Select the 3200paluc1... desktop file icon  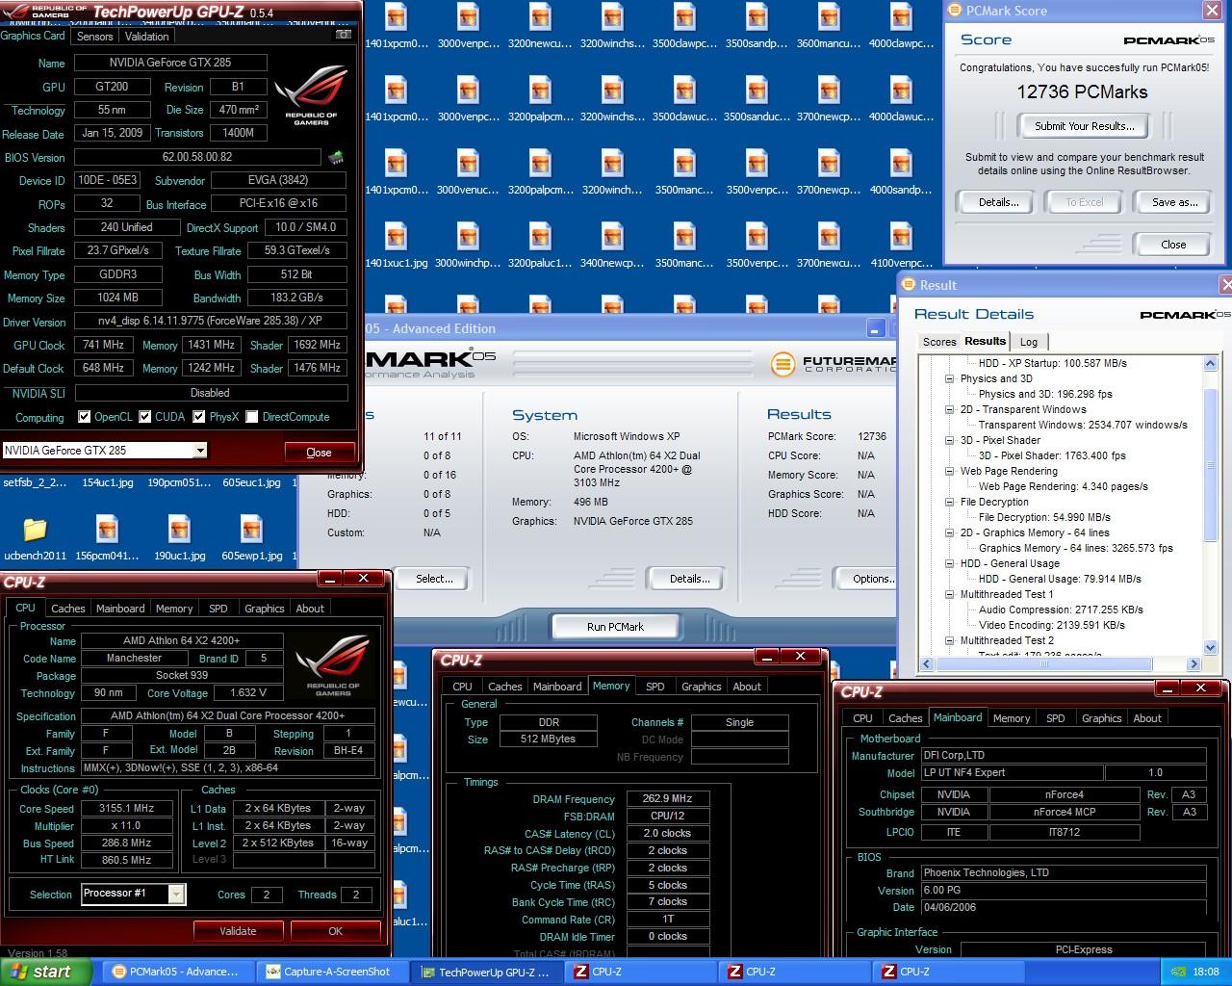coord(540,238)
